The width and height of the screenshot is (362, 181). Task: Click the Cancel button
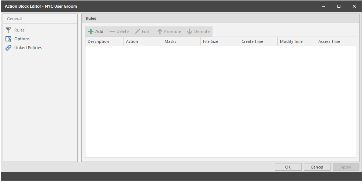click(x=317, y=167)
